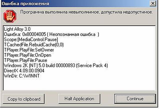Close the Ошибка приложения dialog
The width and height of the screenshot is (160, 109).
click(x=152, y=4)
